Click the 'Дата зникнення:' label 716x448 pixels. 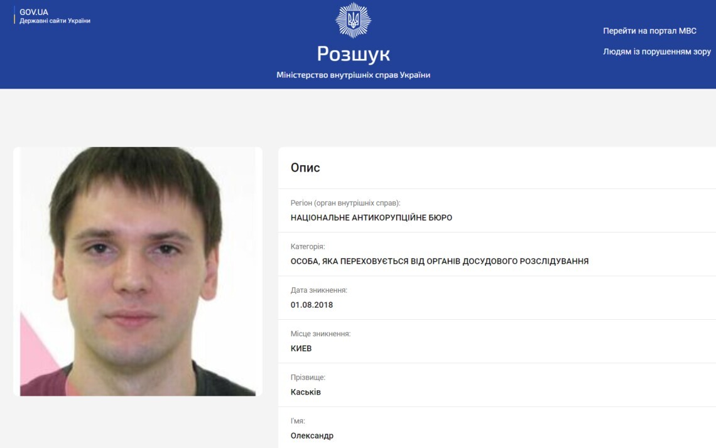click(318, 290)
